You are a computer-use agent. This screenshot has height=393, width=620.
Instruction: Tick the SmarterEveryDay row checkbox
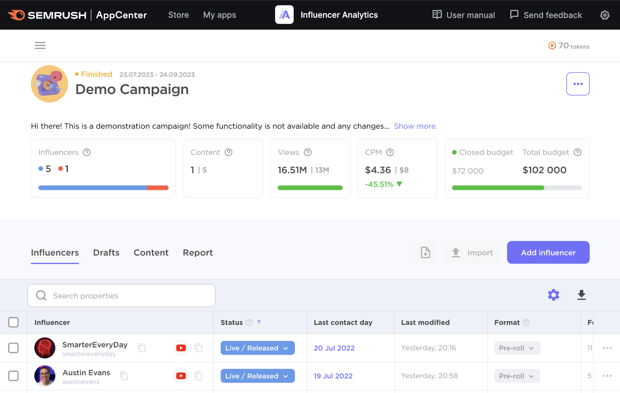(x=14, y=348)
